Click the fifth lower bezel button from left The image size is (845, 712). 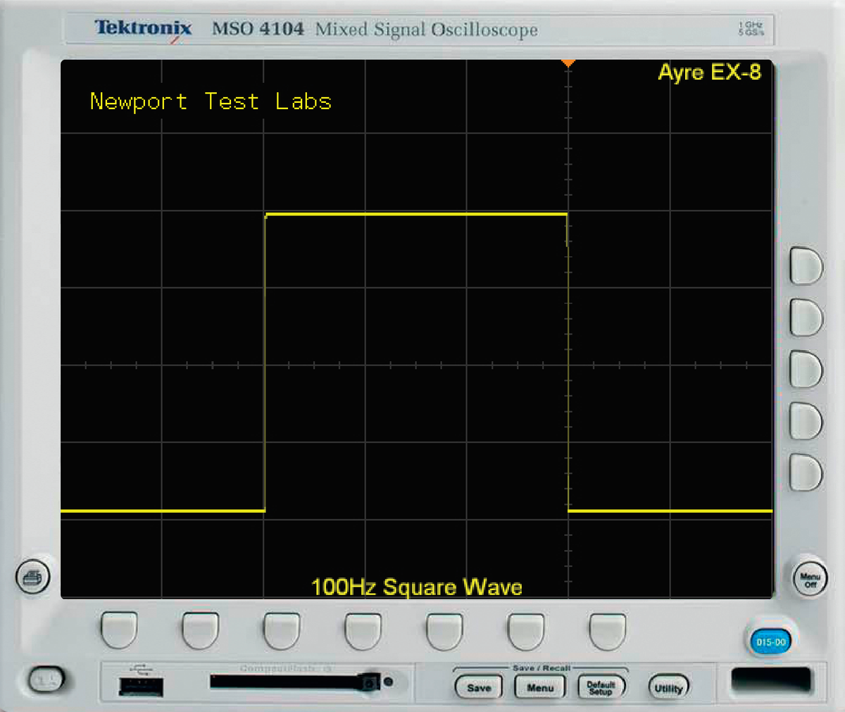click(444, 630)
